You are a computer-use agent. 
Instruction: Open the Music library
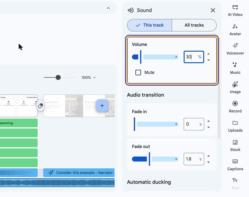(x=235, y=68)
